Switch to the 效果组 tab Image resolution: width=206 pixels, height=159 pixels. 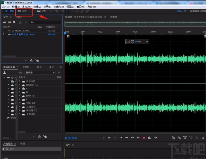click(x=26, y=67)
